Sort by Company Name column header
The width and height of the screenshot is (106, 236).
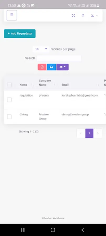coord(45,83)
